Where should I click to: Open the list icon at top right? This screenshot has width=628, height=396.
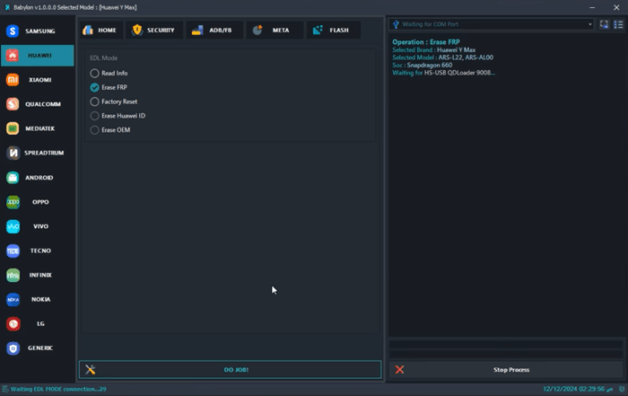click(x=618, y=24)
